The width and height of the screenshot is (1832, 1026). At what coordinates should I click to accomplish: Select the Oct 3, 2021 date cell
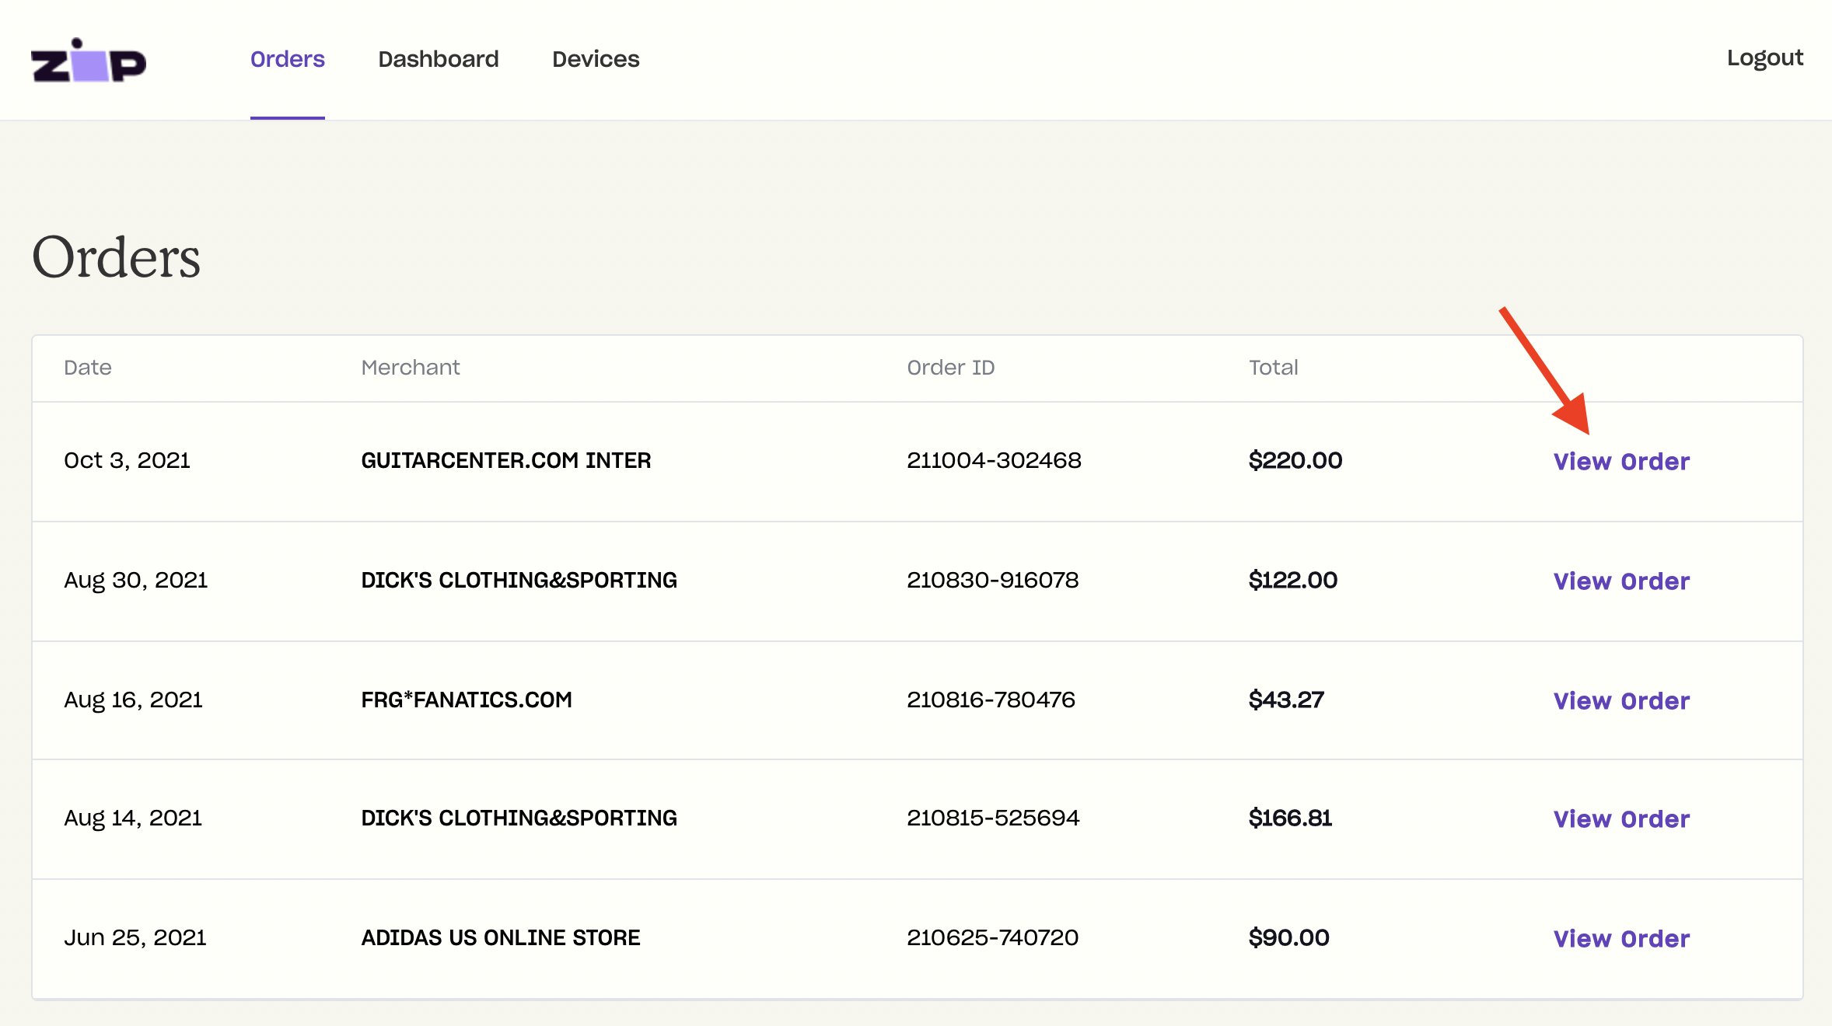tap(128, 461)
